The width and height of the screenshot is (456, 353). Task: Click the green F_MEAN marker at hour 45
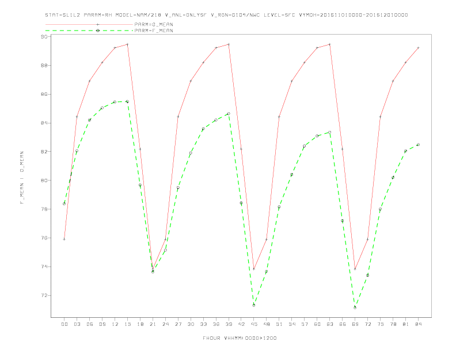254,305
